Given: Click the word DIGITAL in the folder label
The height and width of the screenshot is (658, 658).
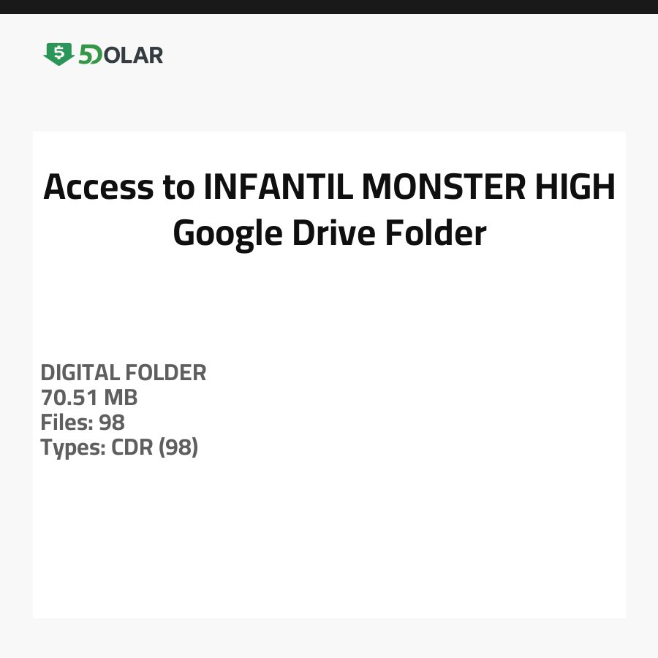Looking at the screenshot, I should pos(80,373).
